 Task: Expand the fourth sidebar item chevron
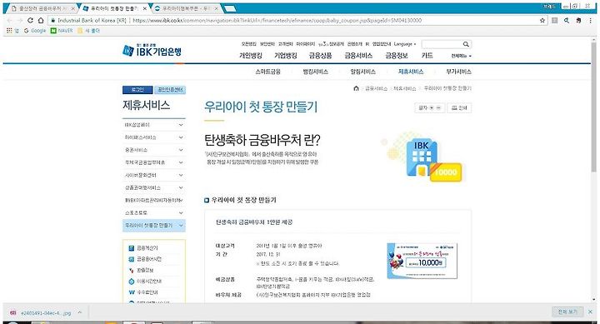tap(181, 162)
